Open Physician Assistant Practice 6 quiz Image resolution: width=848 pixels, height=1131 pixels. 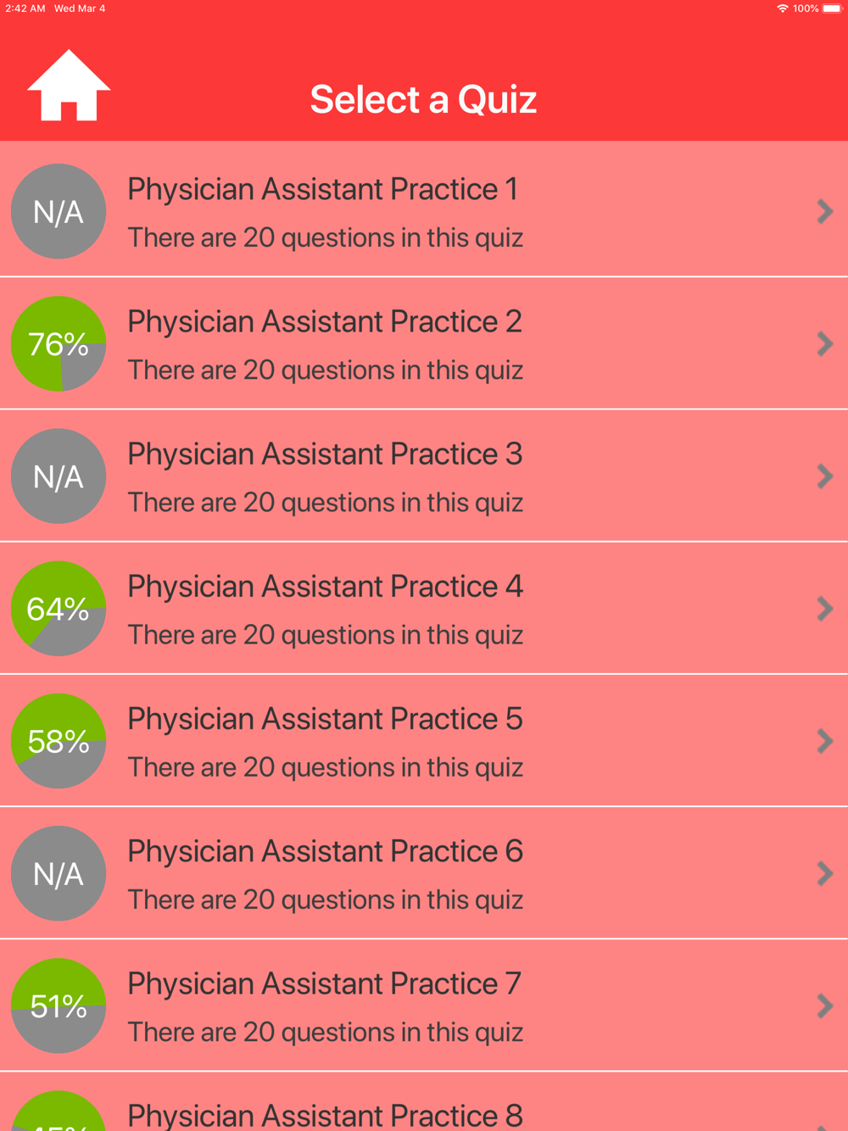pos(424,873)
